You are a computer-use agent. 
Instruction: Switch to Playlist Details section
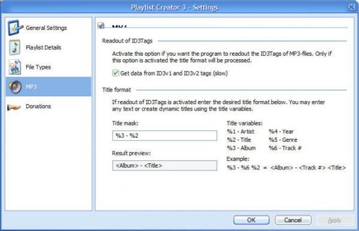pos(48,48)
